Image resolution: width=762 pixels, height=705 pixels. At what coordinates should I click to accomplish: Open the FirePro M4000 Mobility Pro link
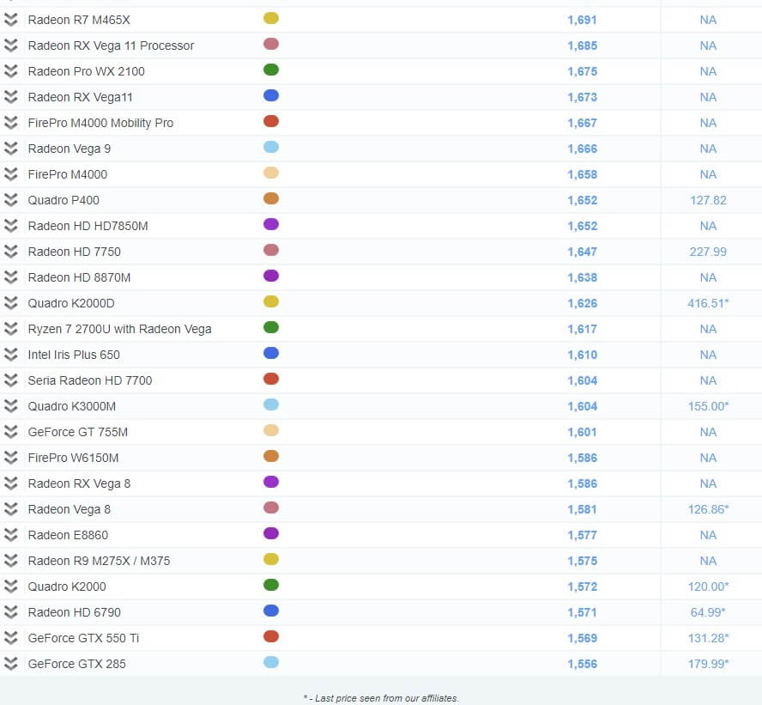[x=100, y=123]
